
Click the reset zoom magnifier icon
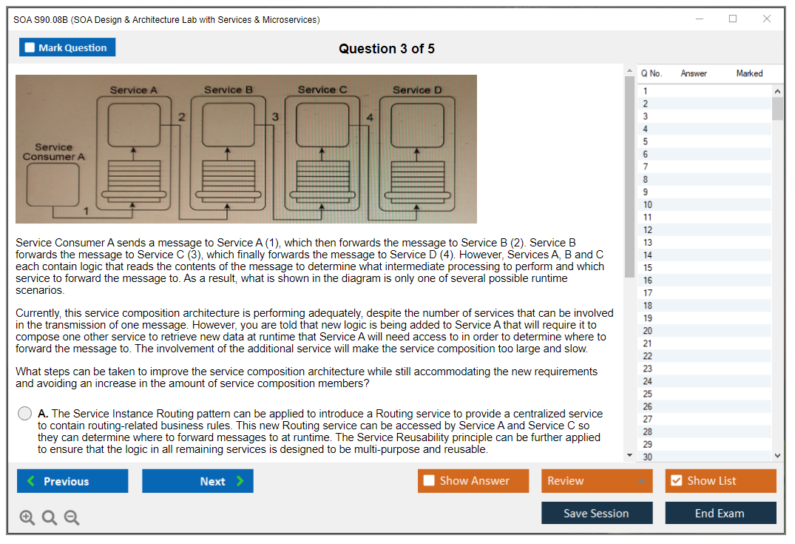point(50,518)
